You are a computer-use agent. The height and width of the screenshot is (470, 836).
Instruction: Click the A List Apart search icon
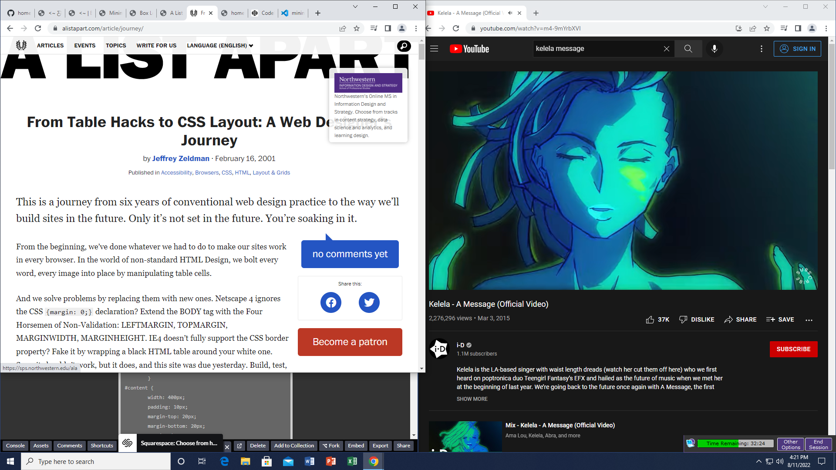[404, 46]
